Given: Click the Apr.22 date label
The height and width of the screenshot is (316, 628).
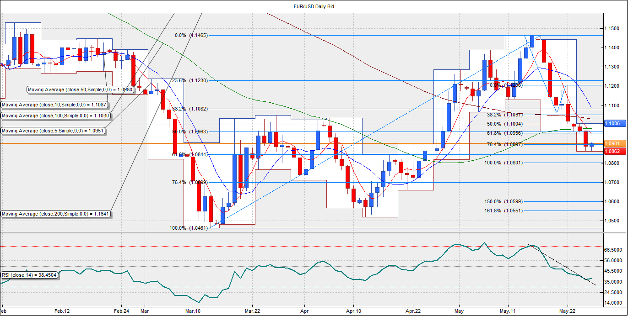Looking at the screenshot, I should pos(413,311).
